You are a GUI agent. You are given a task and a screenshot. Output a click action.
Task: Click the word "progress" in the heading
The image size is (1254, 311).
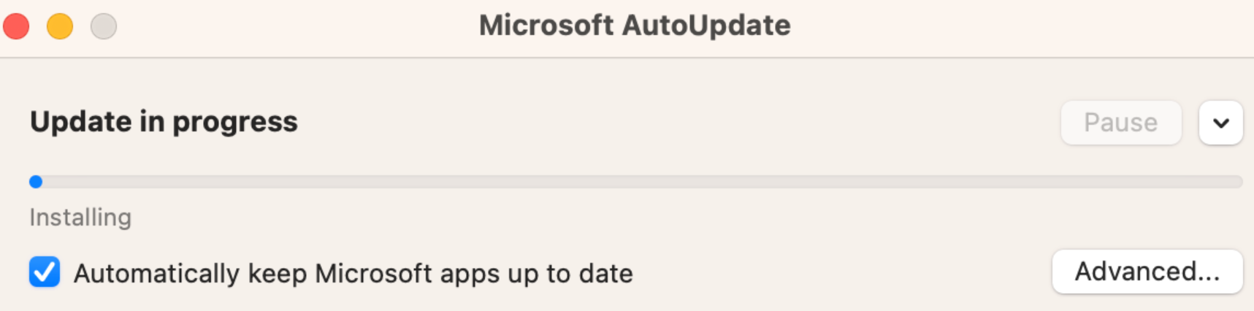pyautogui.click(x=234, y=122)
